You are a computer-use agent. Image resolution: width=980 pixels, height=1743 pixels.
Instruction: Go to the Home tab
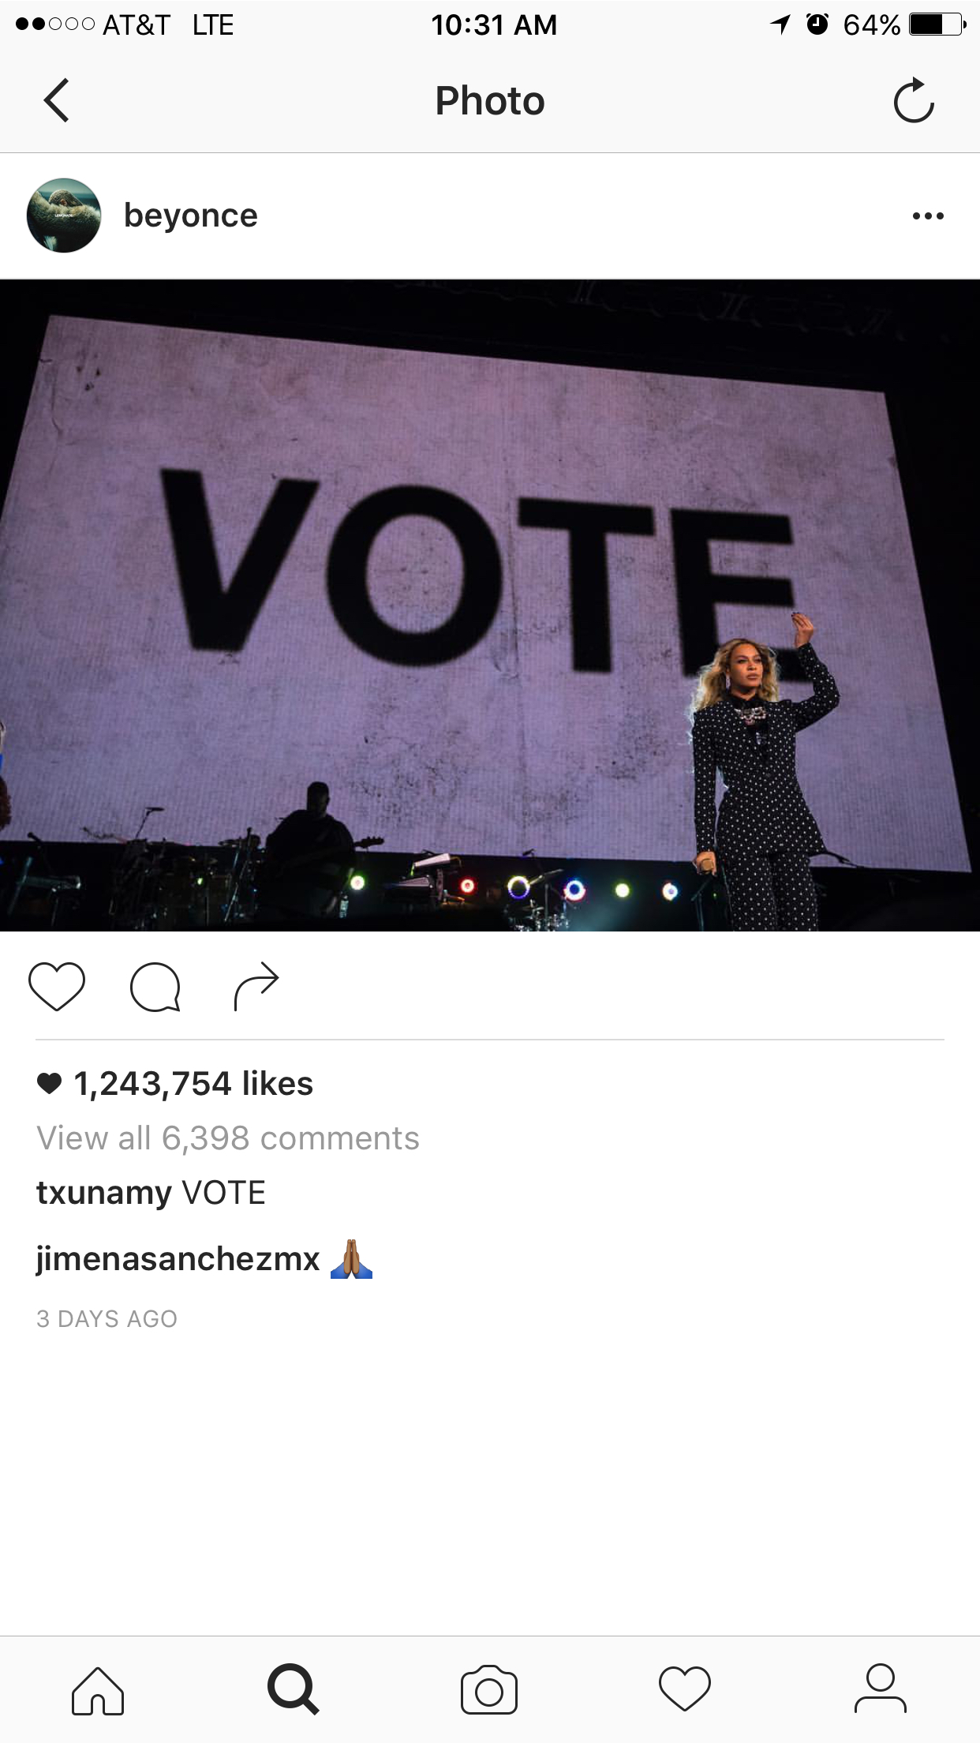coord(98,1690)
